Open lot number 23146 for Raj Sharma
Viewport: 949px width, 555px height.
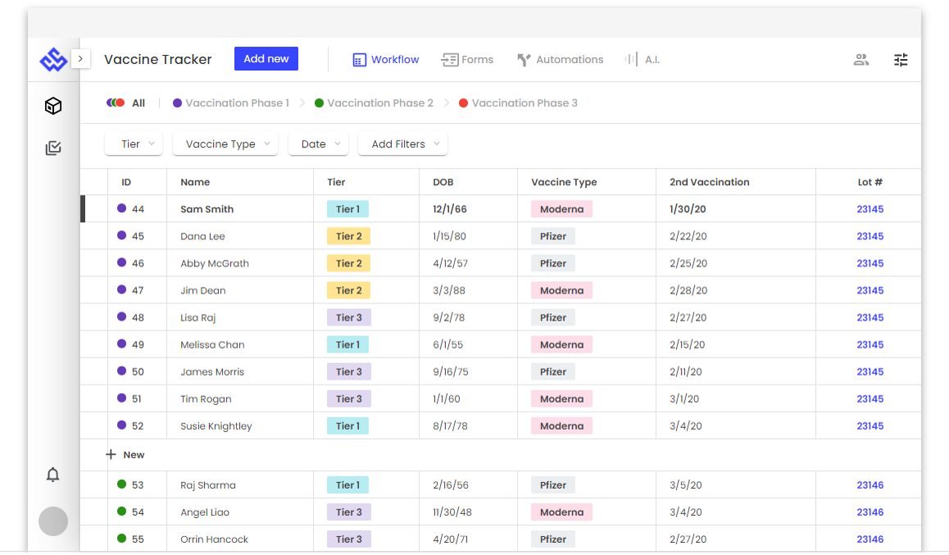click(x=870, y=484)
